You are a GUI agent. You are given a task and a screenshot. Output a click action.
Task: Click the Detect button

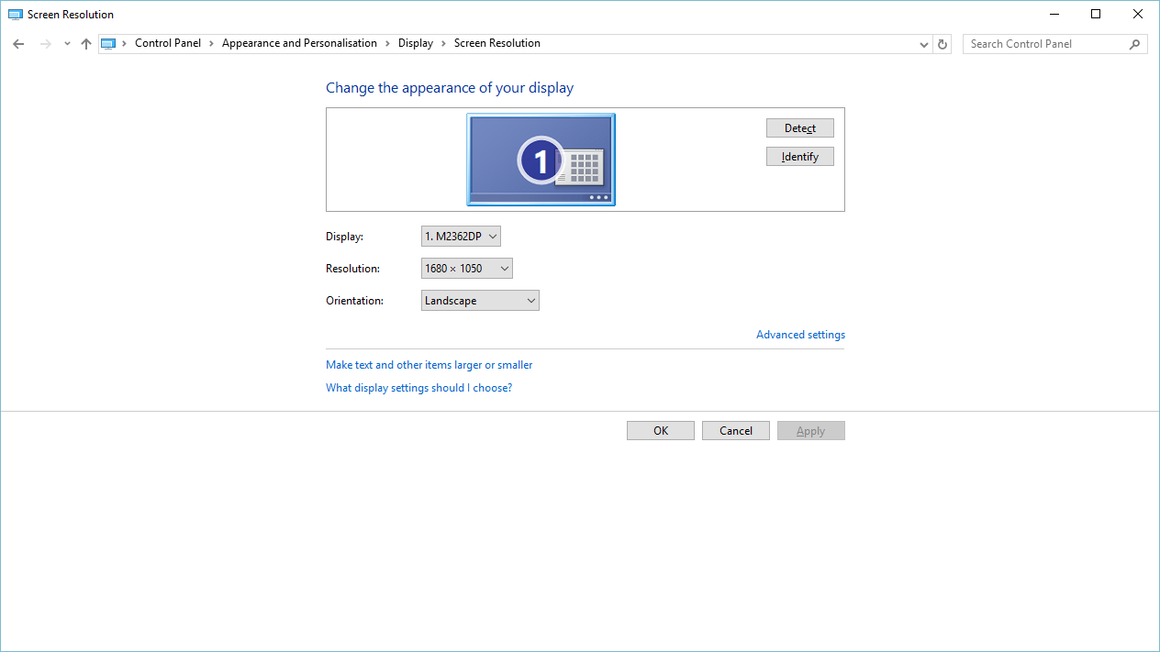tap(800, 128)
